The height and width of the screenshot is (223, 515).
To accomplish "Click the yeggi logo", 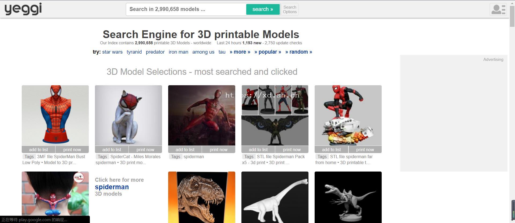I will (23, 9).
